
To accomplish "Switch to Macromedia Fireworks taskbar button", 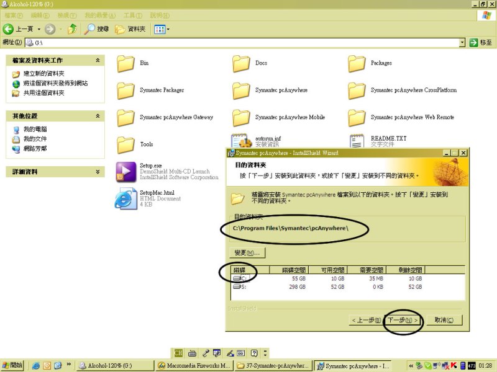I will point(194,366).
